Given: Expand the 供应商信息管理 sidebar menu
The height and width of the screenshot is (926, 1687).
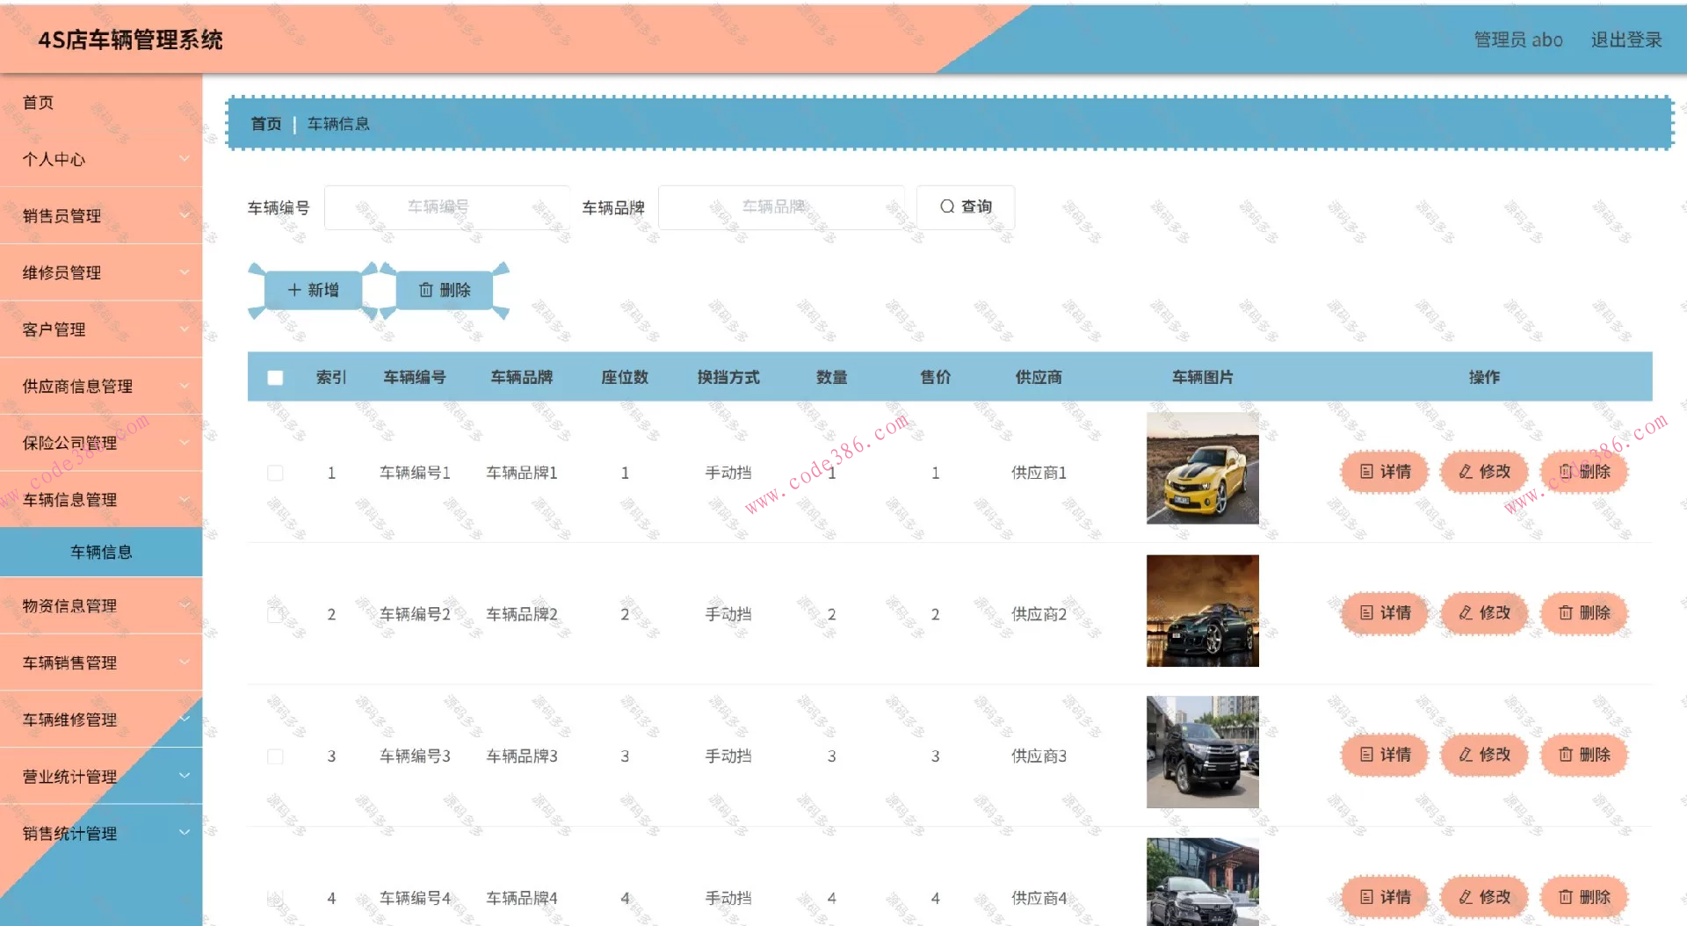Looking at the screenshot, I should pyautogui.click(x=101, y=387).
